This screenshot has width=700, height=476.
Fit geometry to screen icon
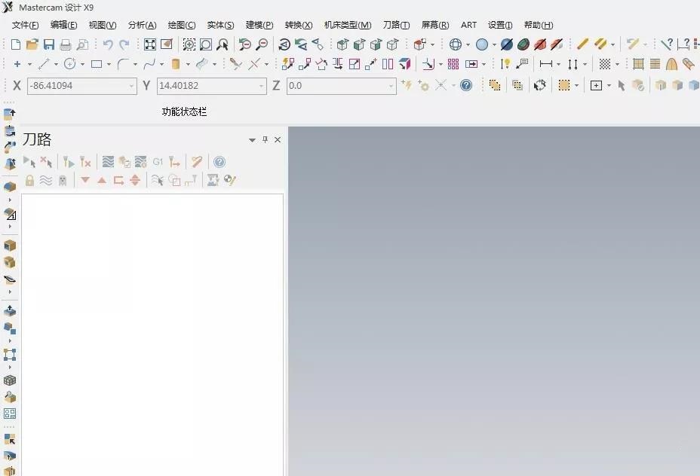(150, 44)
